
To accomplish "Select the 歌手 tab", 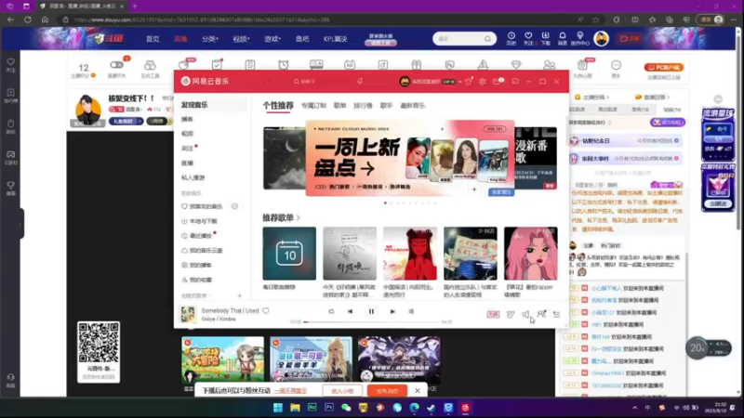I will tap(386, 106).
